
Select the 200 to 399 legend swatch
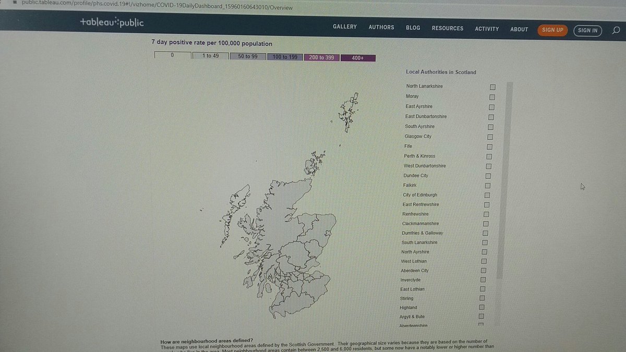coord(321,57)
